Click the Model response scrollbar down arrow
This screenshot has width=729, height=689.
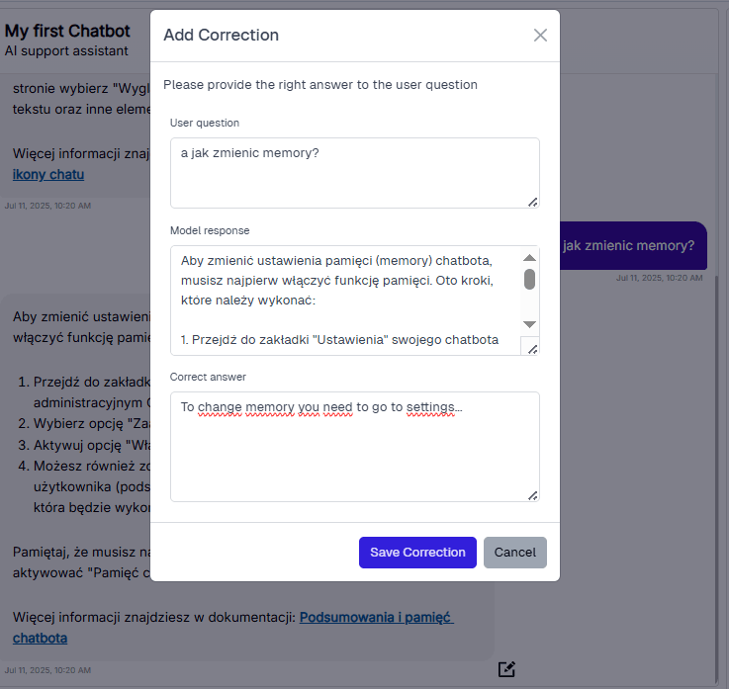(530, 324)
